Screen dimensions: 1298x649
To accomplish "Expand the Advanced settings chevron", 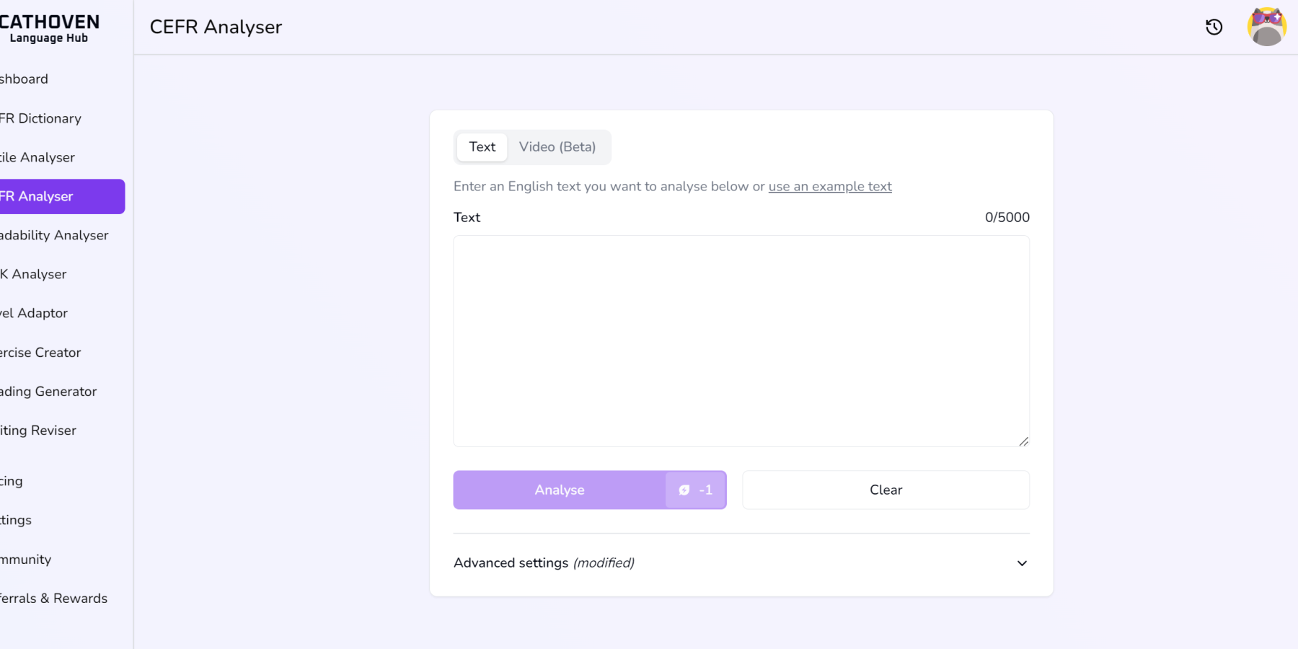I will point(1022,563).
